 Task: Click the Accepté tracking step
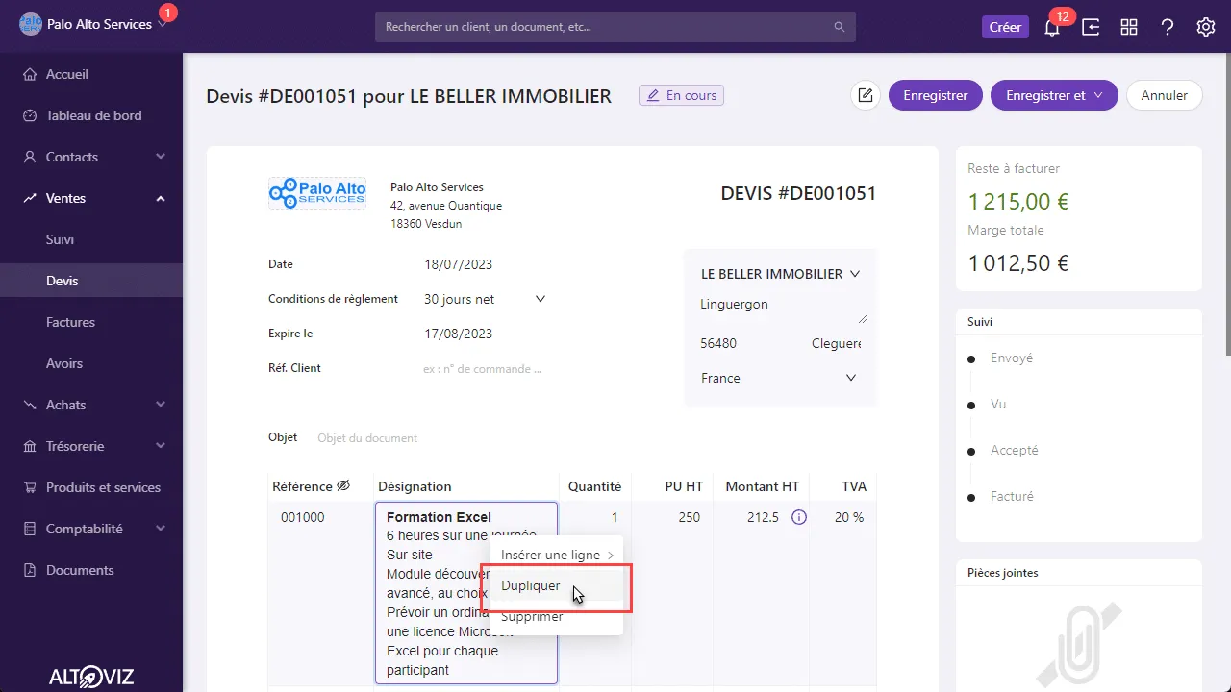[1015, 450]
